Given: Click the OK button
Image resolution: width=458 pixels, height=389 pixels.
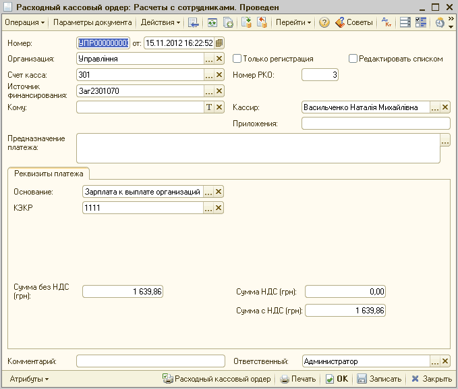Looking at the screenshot, I should click(337, 379).
